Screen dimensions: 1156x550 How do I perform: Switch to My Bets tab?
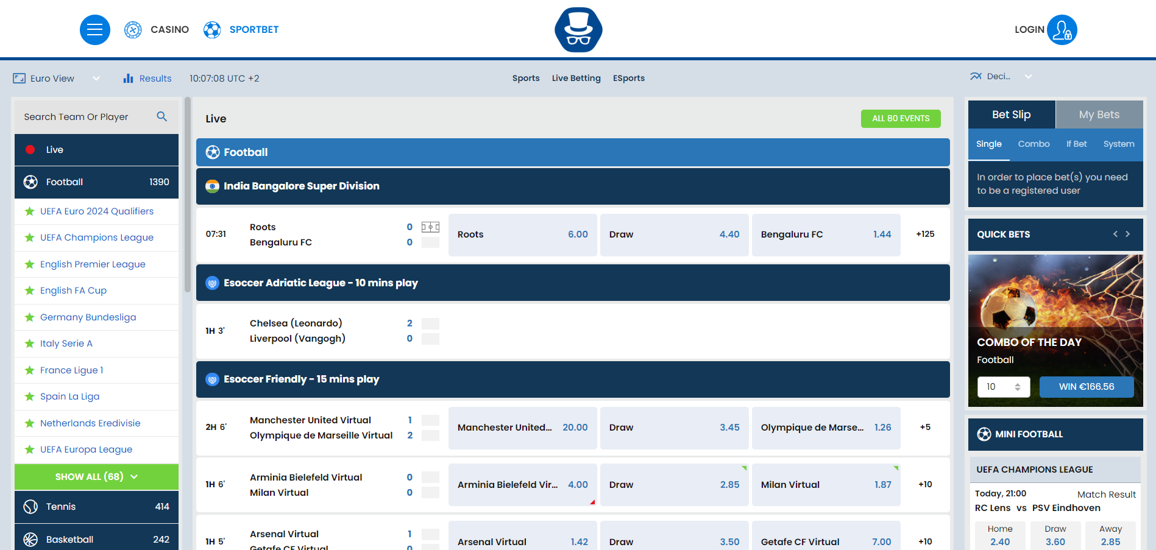pos(1099,115)
